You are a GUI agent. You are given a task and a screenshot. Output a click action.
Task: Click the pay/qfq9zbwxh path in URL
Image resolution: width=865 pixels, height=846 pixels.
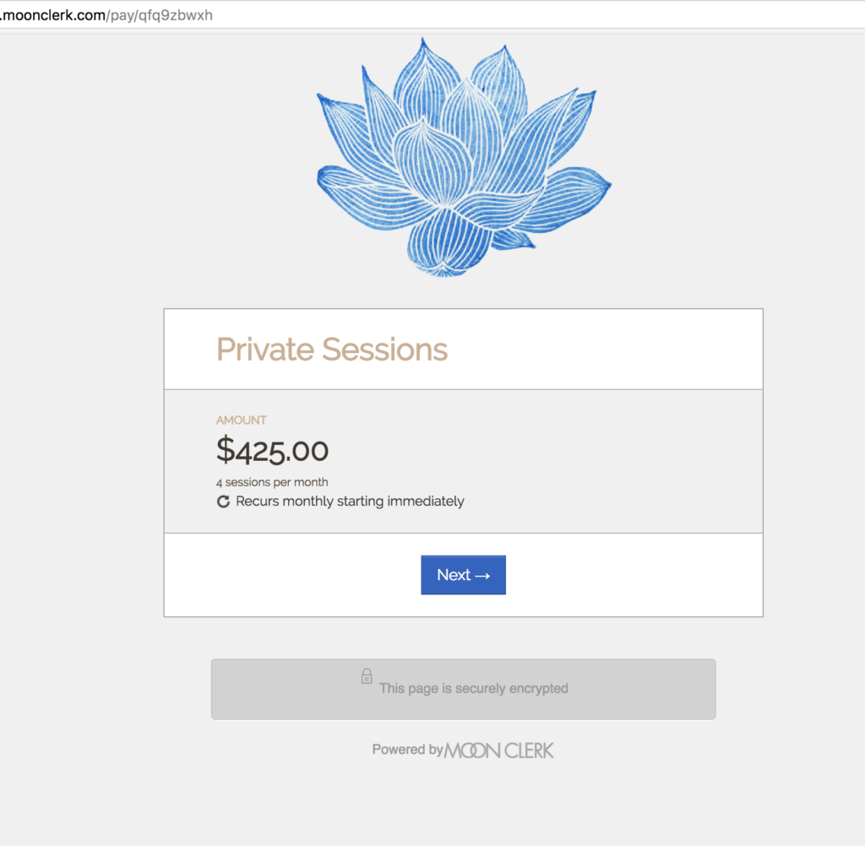click(x=161, y=15)
